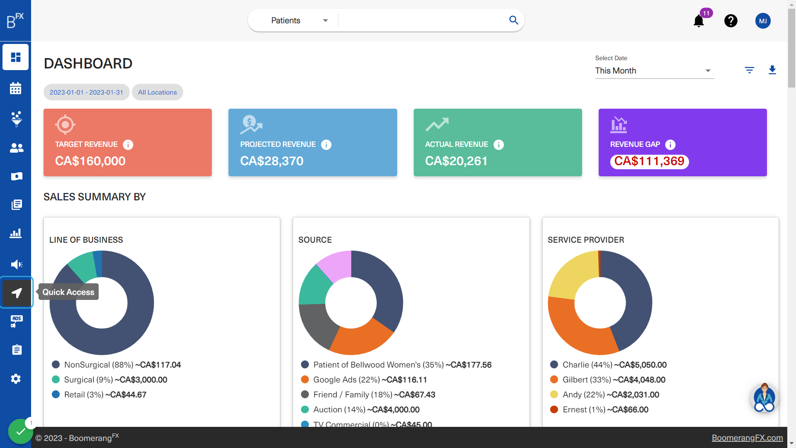Open the dashboard filter icon
The width and height of the screenshot is (796, 448).
pos(750,70)
